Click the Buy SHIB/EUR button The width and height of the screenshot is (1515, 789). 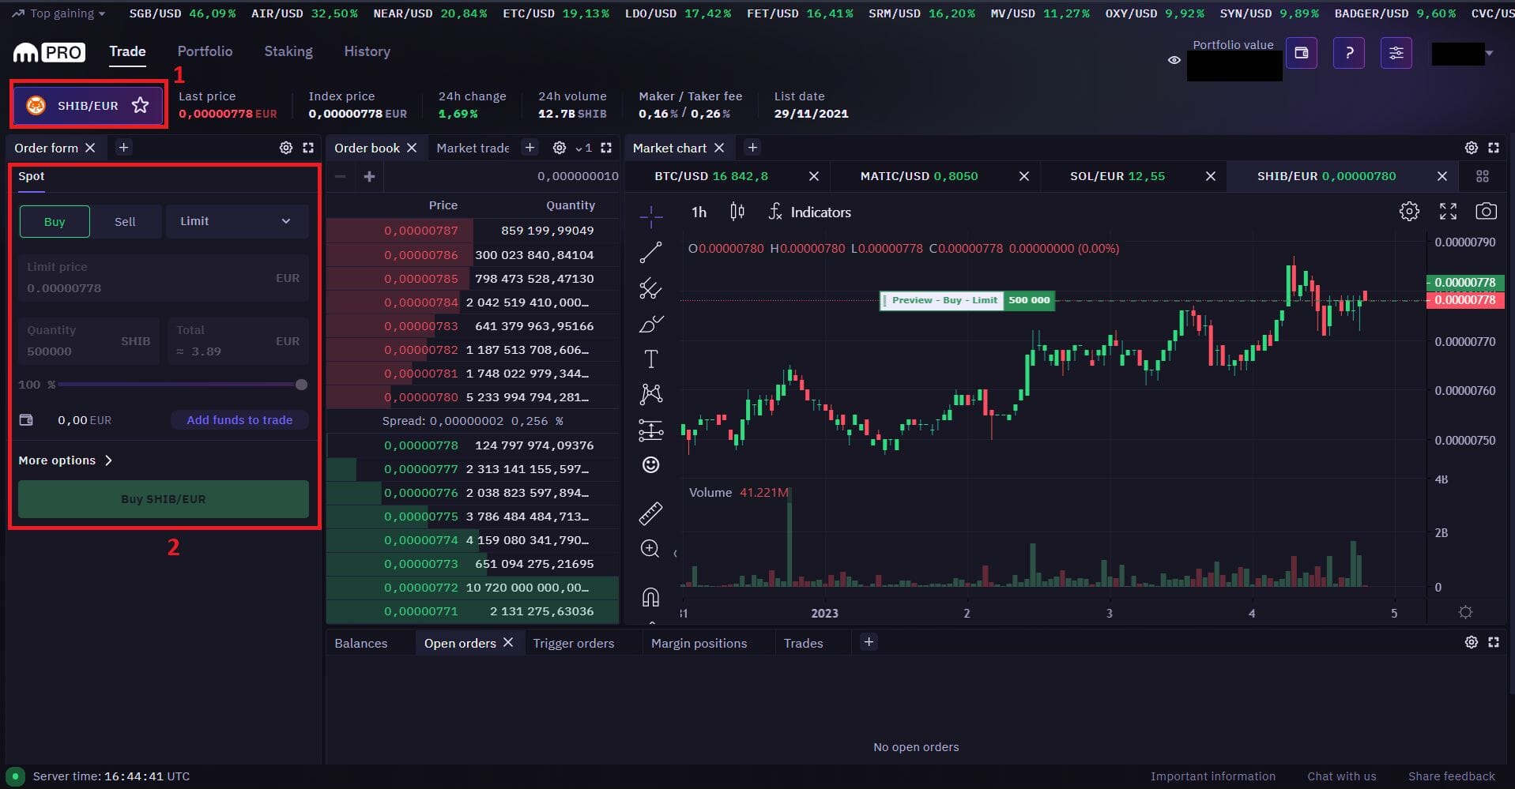coord(164,499)
